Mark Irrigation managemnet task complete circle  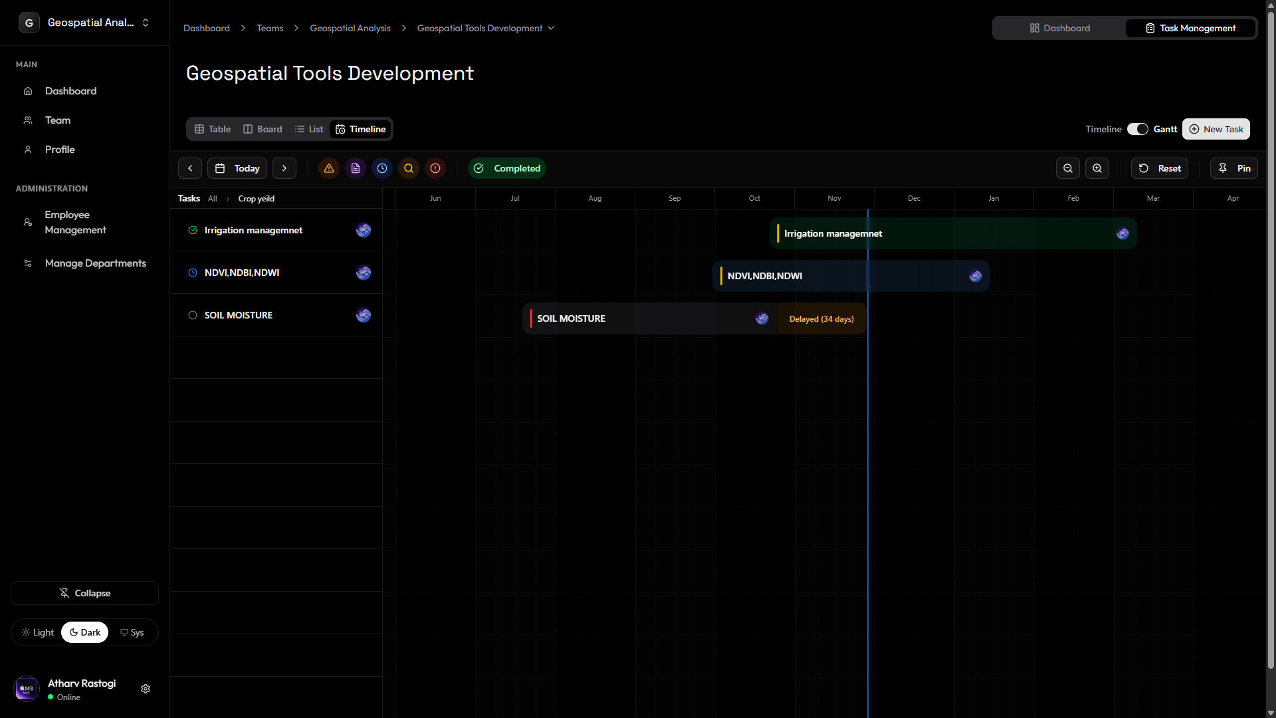(192, 230)
